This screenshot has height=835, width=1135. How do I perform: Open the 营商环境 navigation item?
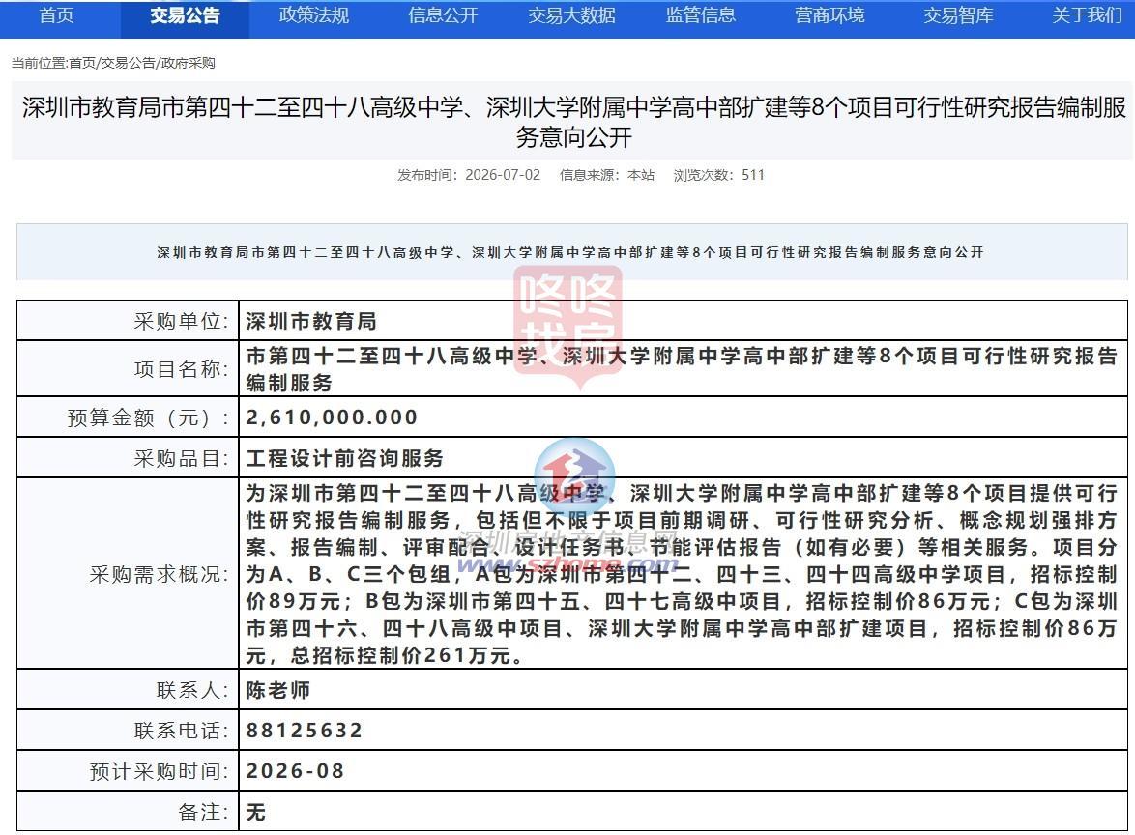coord(829,15)
